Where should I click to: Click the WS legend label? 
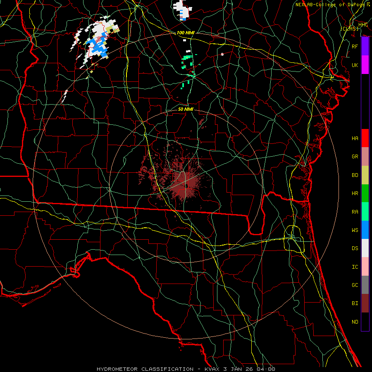355,230
